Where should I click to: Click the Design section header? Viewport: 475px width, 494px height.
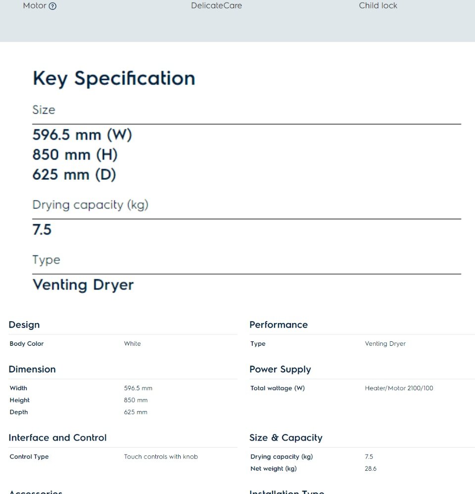click(24, 325)
